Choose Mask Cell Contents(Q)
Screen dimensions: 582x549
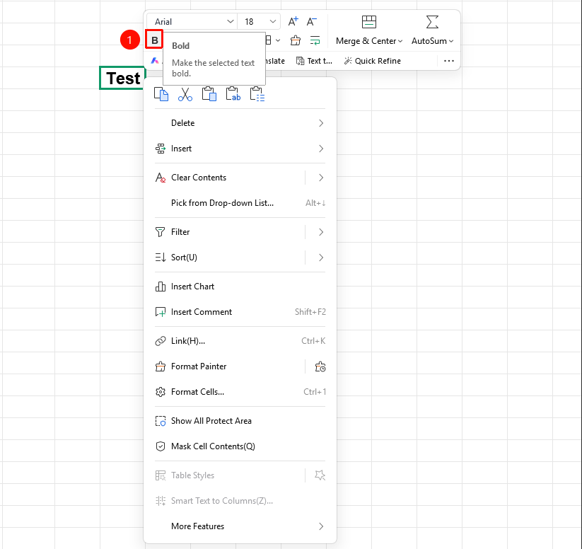coord(240,446)
